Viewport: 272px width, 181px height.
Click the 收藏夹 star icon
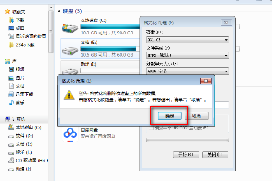pos(7,12)
